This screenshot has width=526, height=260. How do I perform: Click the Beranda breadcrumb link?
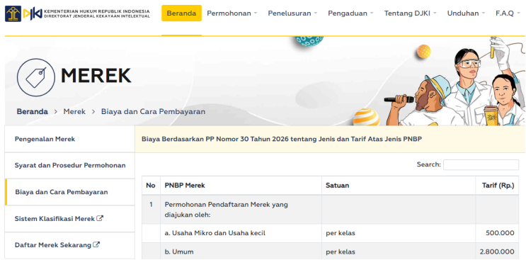coord(32,111)
